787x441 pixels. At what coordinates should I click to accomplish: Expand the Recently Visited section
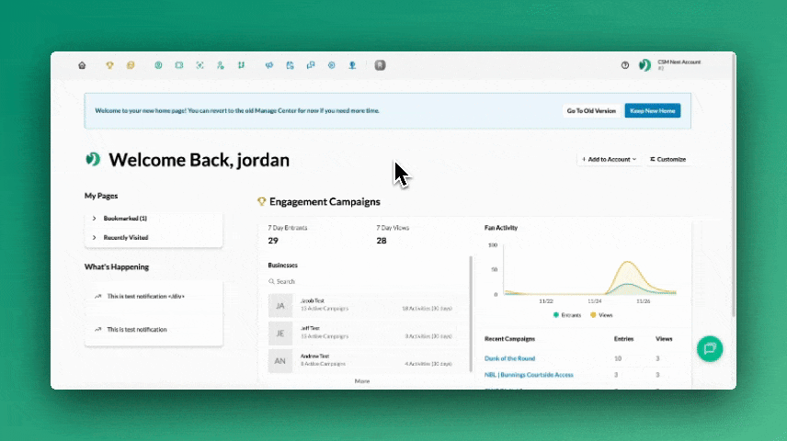pyautogui.click(x=125, y=238)
